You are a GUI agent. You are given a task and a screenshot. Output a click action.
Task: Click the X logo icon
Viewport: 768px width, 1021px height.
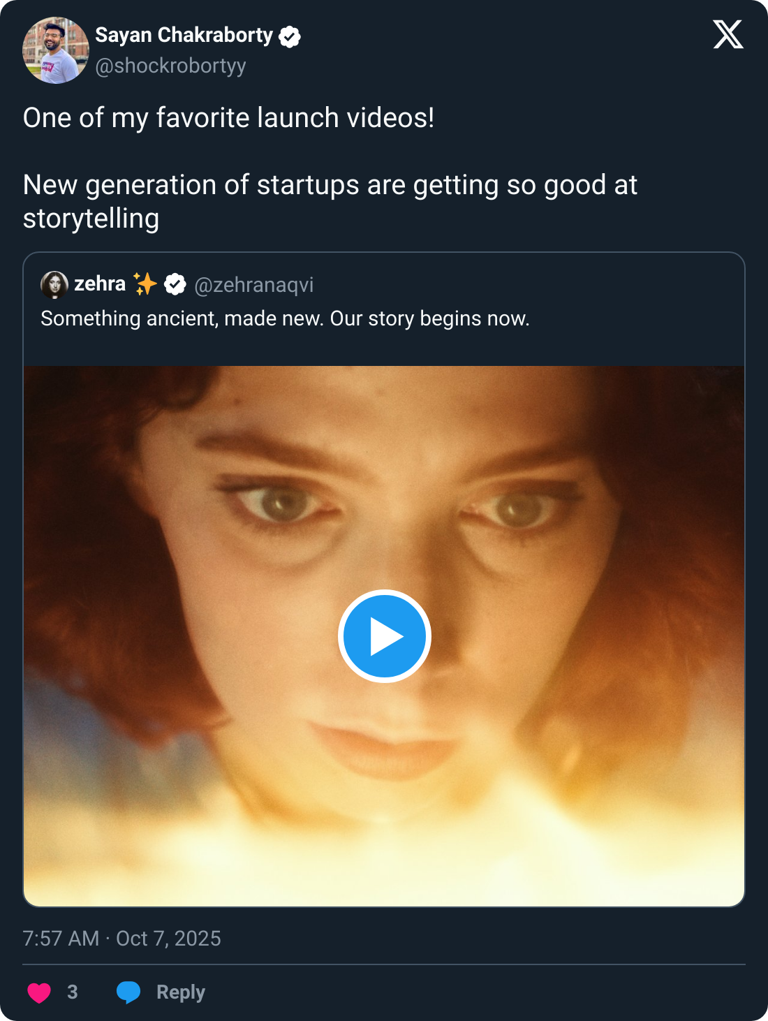[728, 34]
